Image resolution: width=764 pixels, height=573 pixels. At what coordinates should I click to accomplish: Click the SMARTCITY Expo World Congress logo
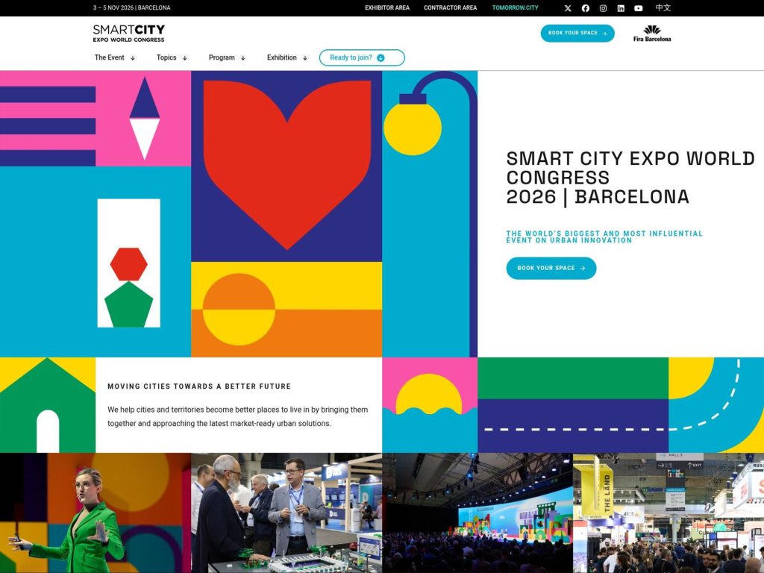tap(128, 34)
